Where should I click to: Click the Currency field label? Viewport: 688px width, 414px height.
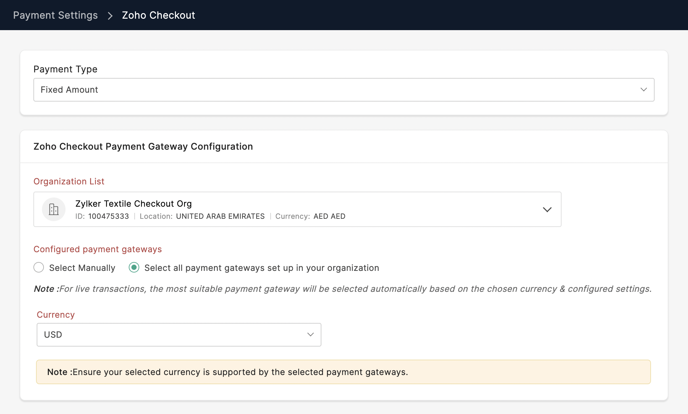56,315
